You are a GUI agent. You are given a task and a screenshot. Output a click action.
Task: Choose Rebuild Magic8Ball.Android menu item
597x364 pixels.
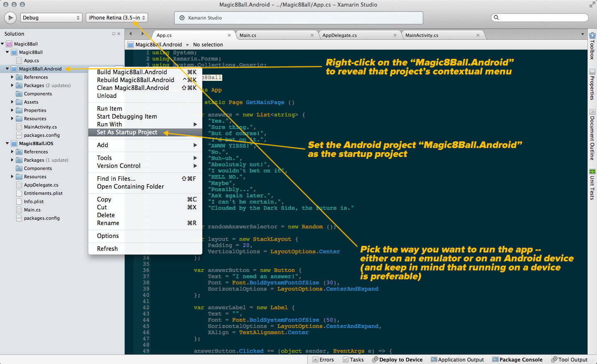coord(146,80)
